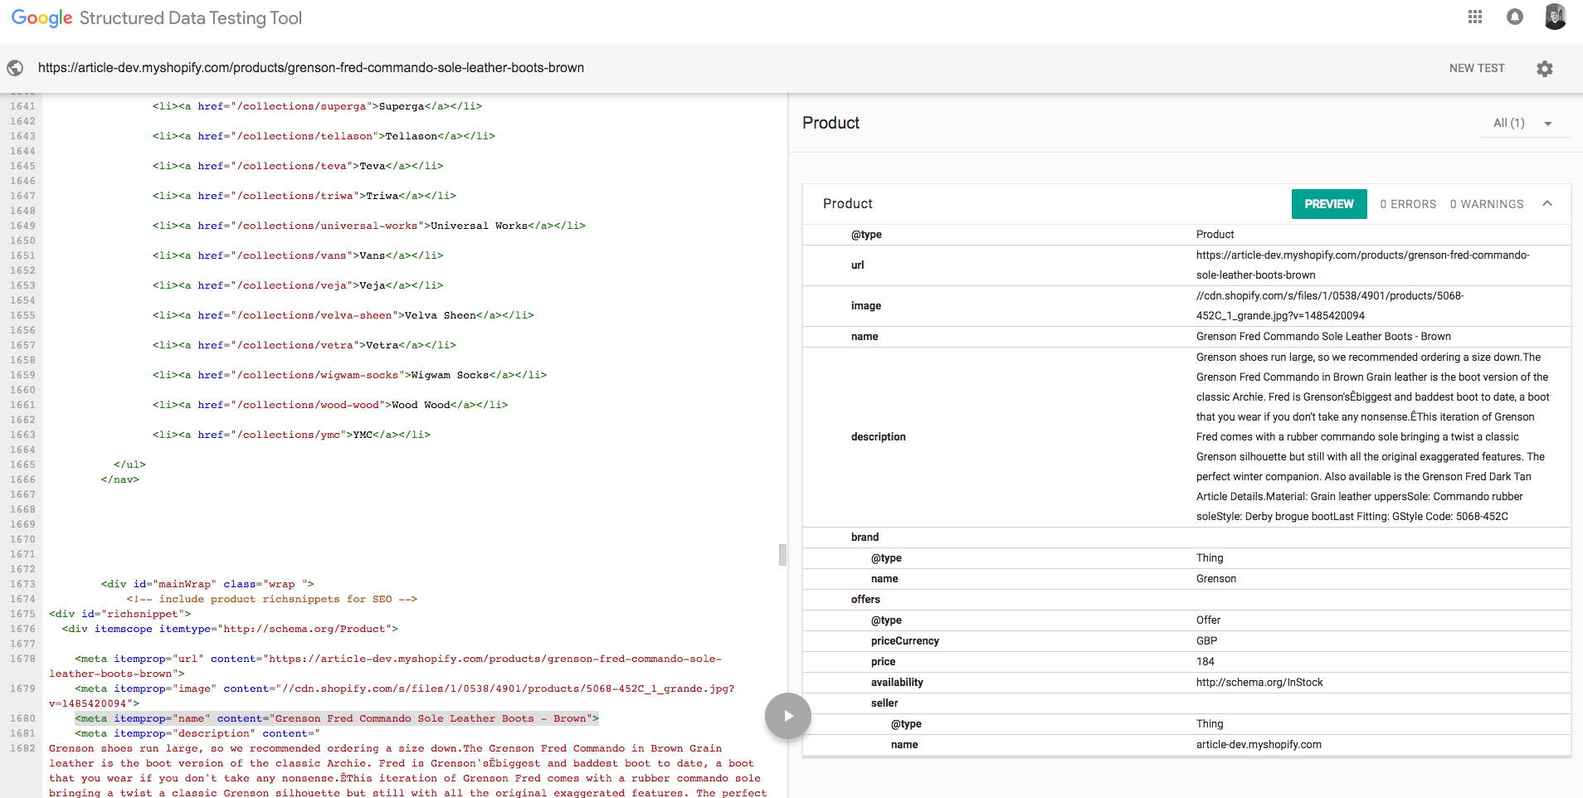This screenshot has width=1583, height=798.
Task: Click NEW TEST to start a new test
Action: pos(1475,68)
